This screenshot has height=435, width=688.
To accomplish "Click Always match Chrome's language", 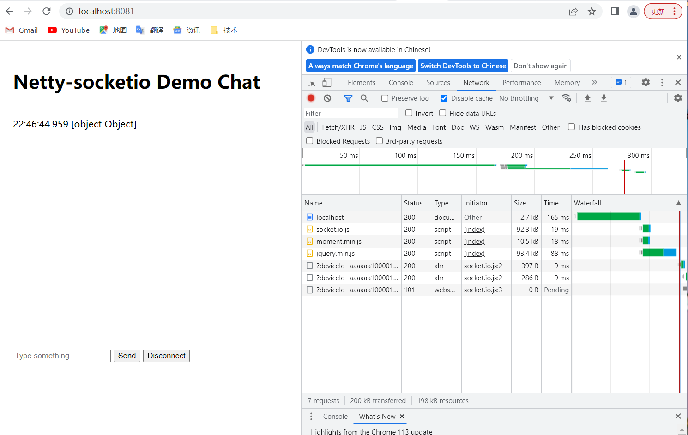I will click(x=361, y=66).
